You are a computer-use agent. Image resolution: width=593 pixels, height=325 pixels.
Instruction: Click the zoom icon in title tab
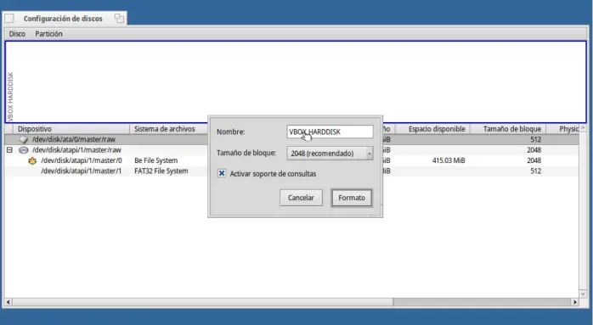pyautogui.click(x=119, y=18)
